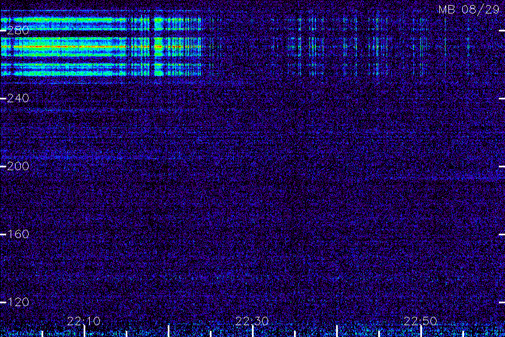Click the 240 frequency axis label
The image size is (505, 337).
[18, 98]
